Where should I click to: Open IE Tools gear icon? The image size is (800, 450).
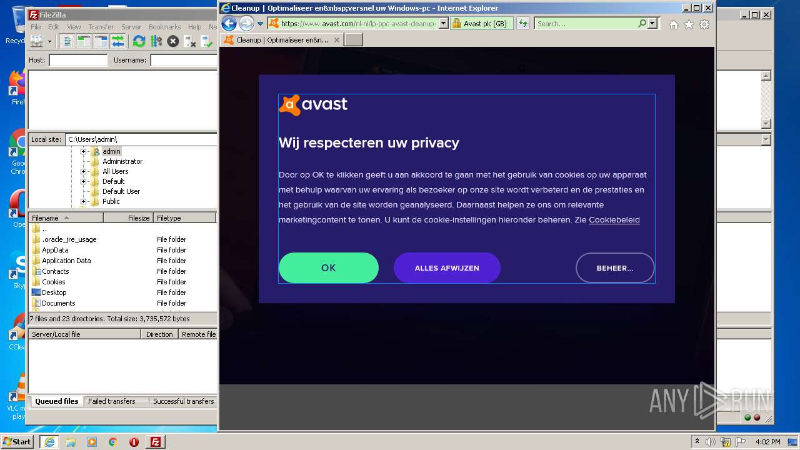coord(704,24)
